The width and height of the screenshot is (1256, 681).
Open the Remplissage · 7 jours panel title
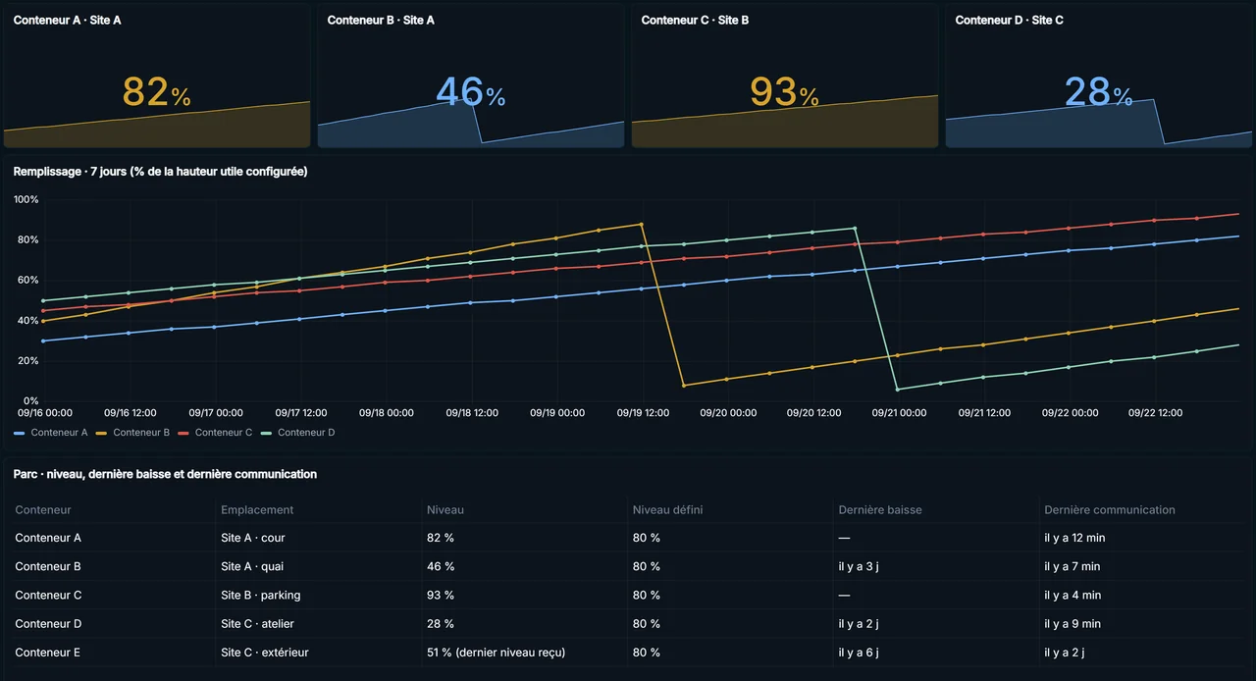pos(160,172)
